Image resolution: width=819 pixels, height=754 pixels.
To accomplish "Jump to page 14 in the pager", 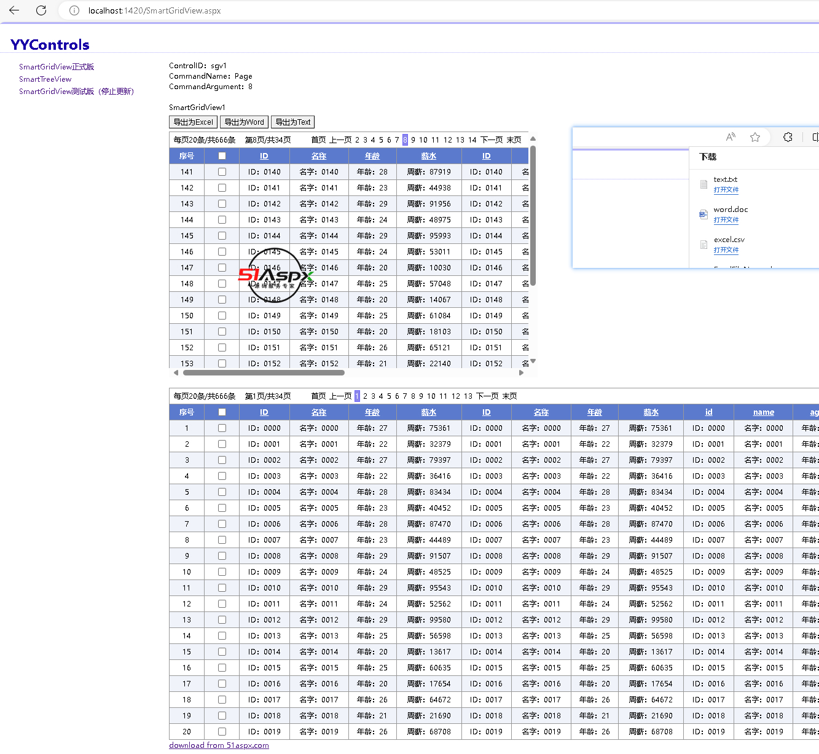I will (x=472, y=140).
